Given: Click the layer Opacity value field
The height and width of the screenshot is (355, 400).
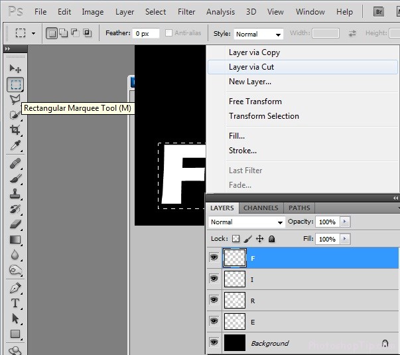Looking at the screenshot, I should [327, 222].
